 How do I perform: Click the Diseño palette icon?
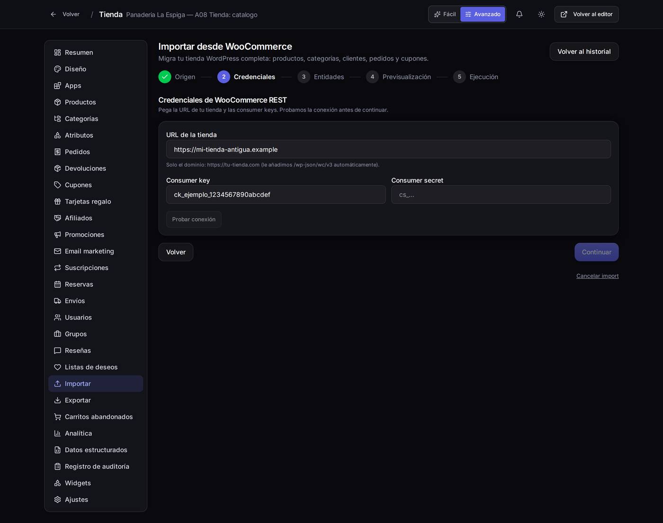57,69
